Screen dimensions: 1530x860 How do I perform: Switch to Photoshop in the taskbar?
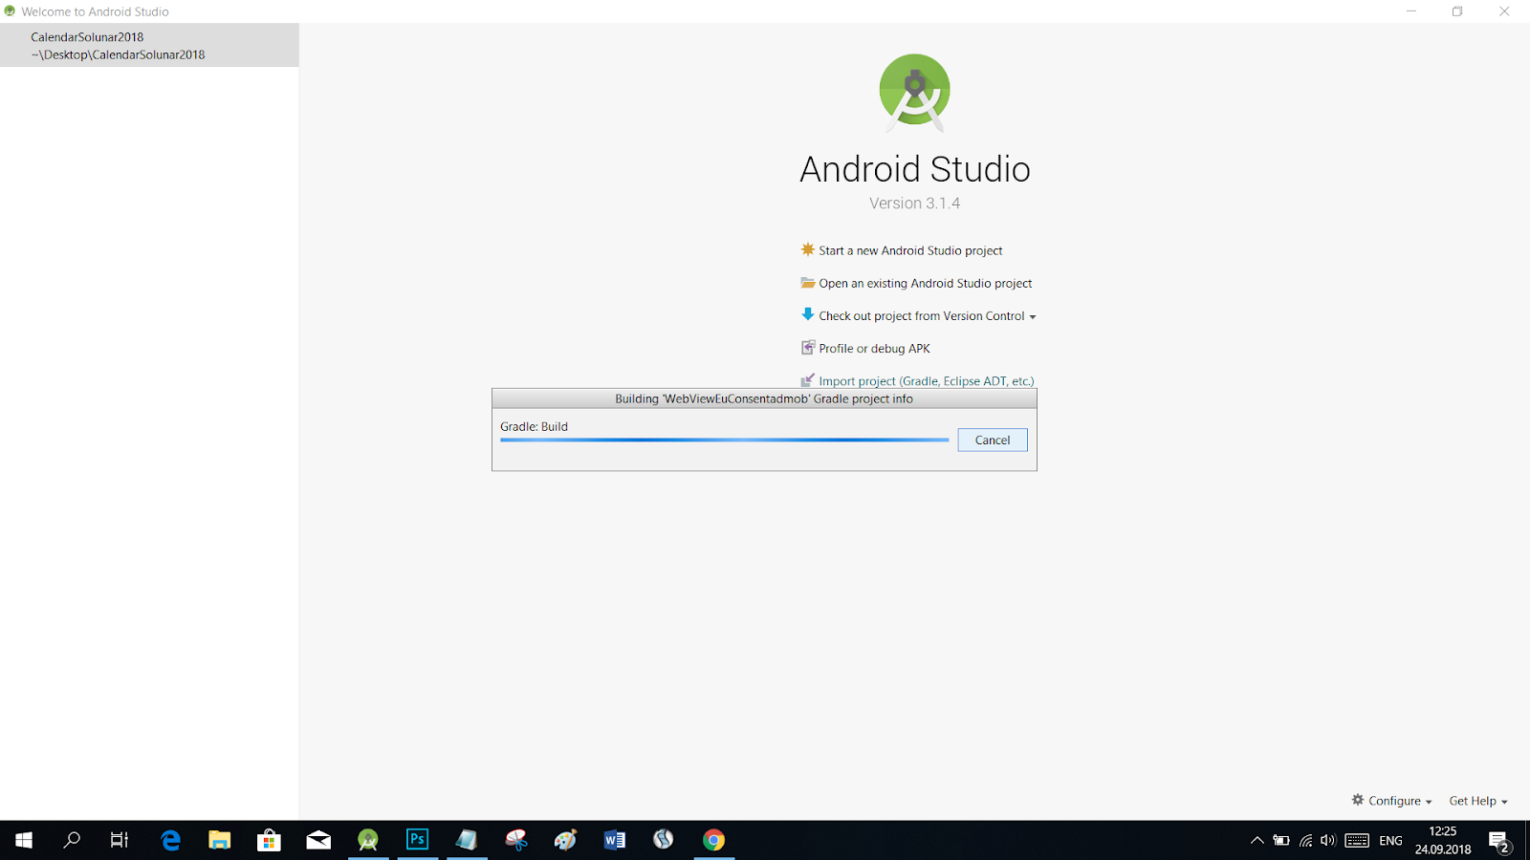click(x=417, y=840)
